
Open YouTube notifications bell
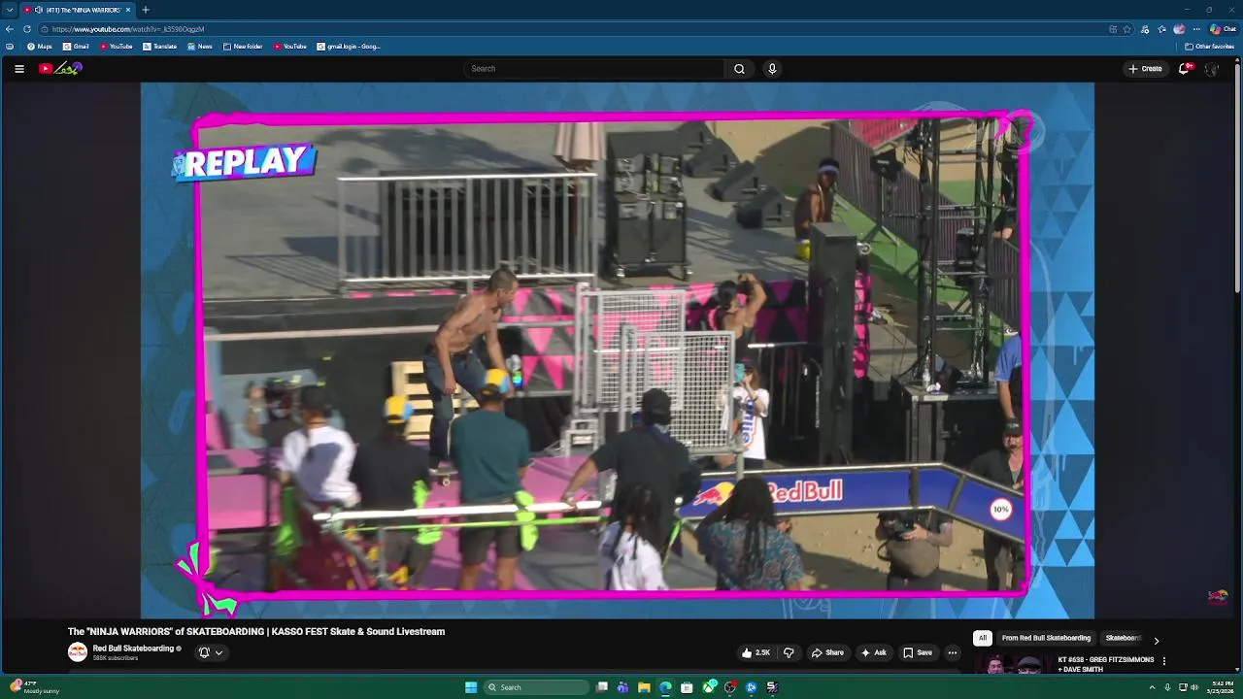(x=1185, y=69)
